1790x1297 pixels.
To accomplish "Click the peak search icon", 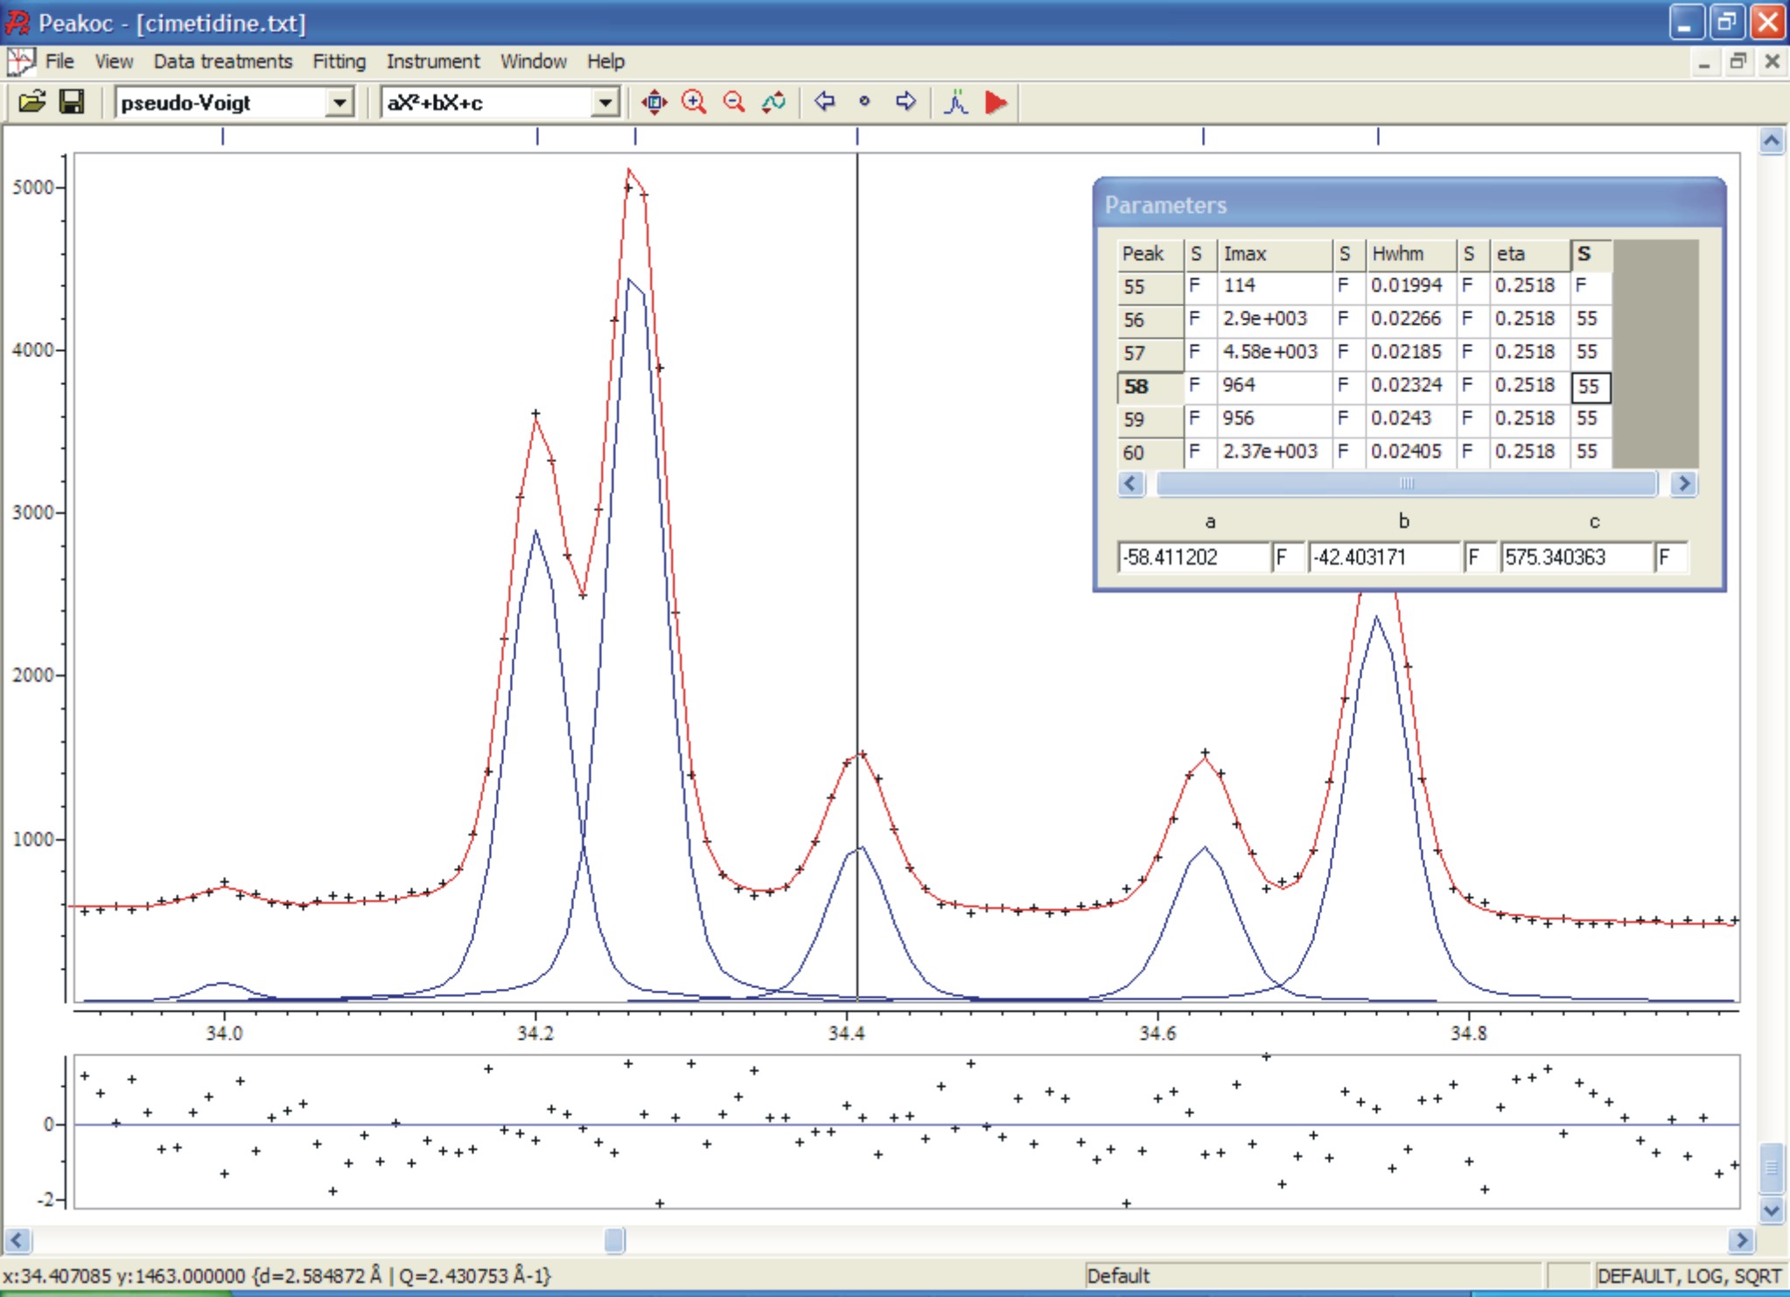I will (x=956, y=102).
